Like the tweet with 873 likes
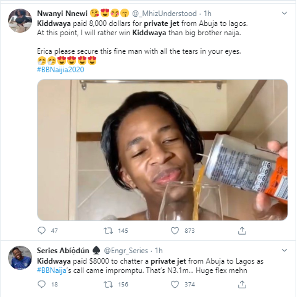The height and width of the screenshot is (297, 298). pyautogui.click(x=175, y=230)
